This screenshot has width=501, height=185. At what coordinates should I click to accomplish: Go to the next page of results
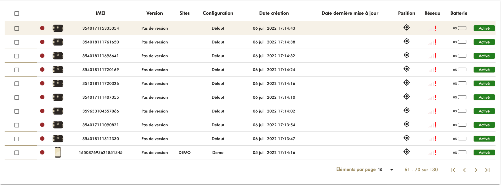point(476,170)
